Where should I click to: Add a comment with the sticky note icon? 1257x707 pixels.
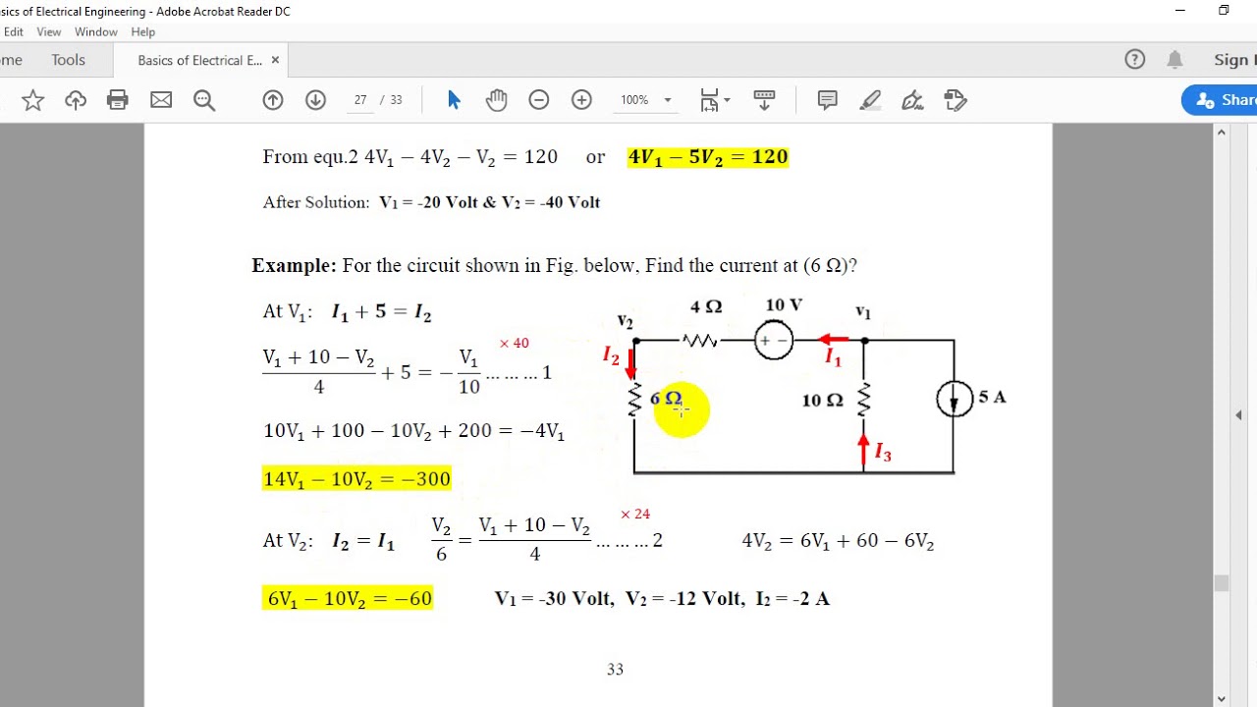point(827,100)
